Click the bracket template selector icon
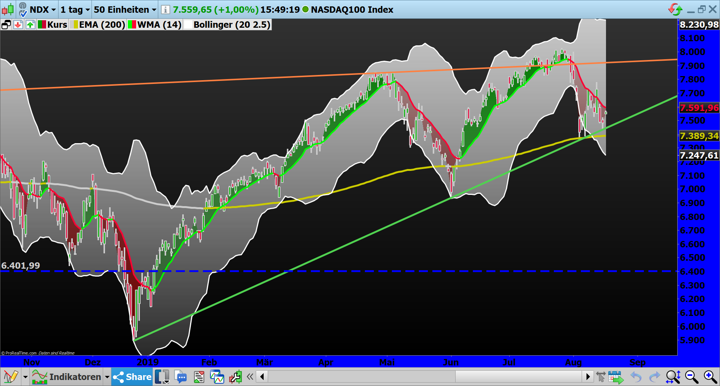 [162, 377]
